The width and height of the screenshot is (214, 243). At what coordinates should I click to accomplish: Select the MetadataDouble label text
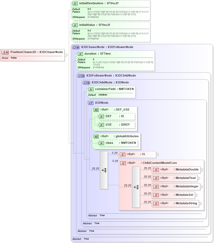[187, 170]
